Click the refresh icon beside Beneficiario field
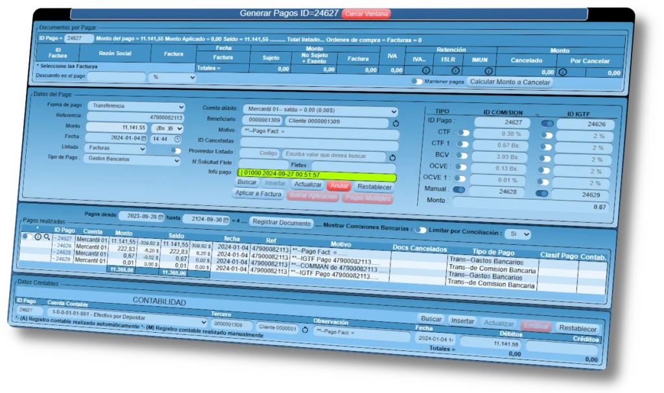664x393 pixels. tap(396, 123)
